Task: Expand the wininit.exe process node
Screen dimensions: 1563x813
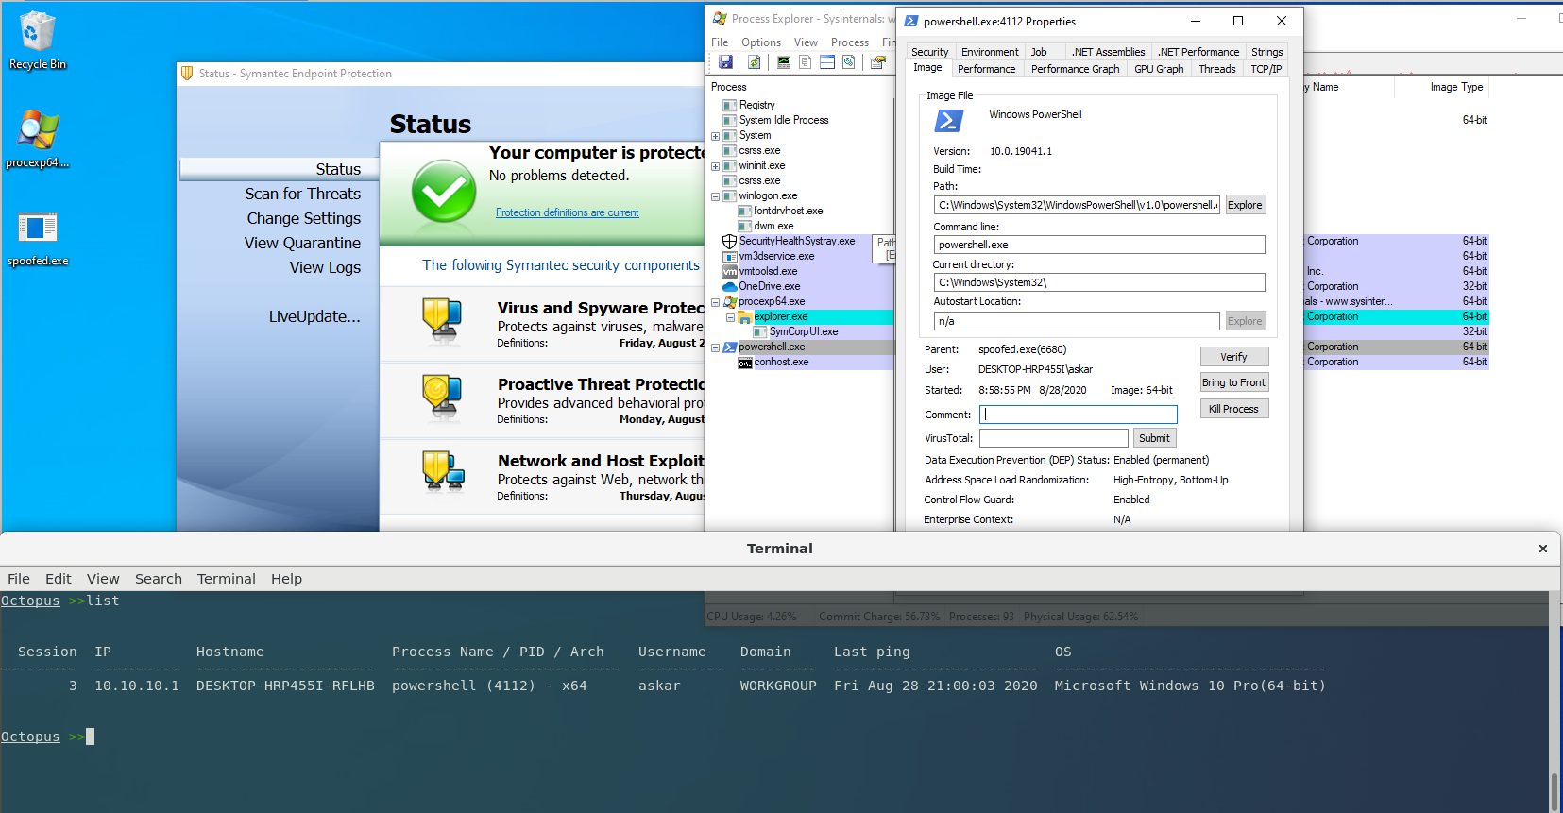Action: tap(715, 166)
